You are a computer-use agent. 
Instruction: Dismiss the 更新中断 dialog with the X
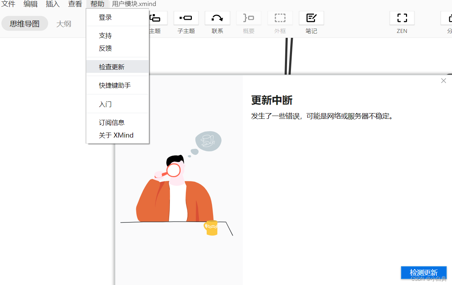tap(443, 81)
